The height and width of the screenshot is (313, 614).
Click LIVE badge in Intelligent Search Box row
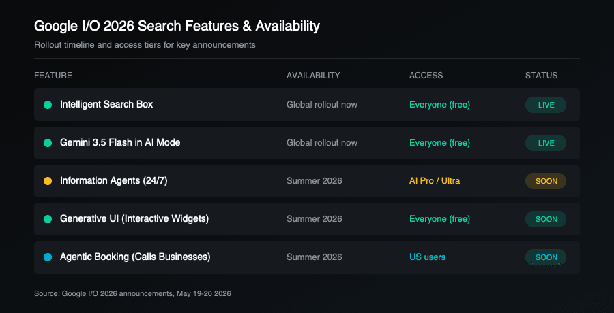pyautogui.click(x=546, y=105)
